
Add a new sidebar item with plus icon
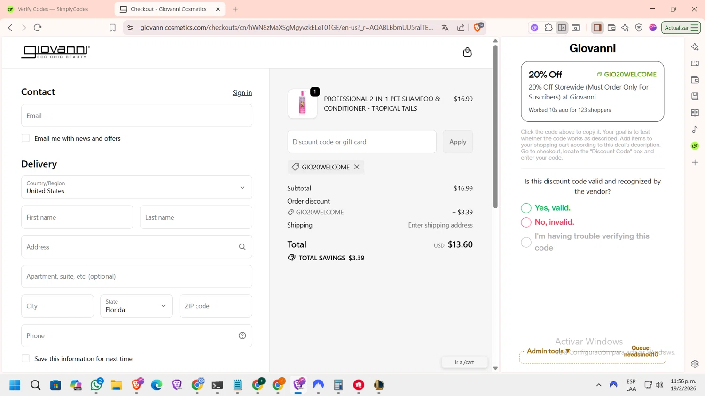pyautogui.click(x=695, y=162)
